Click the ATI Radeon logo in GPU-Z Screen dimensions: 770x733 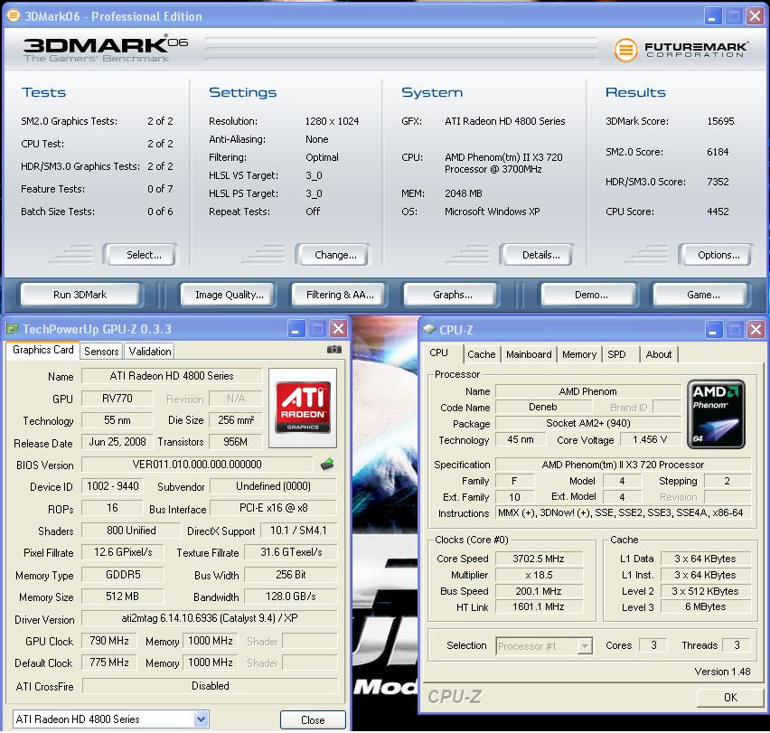[303, 408]
